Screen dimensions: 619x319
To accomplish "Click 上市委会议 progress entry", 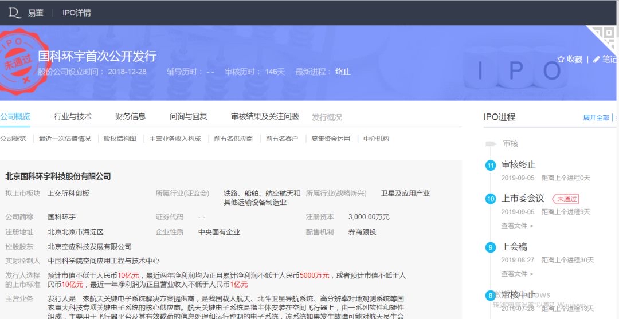I will 523,198.
